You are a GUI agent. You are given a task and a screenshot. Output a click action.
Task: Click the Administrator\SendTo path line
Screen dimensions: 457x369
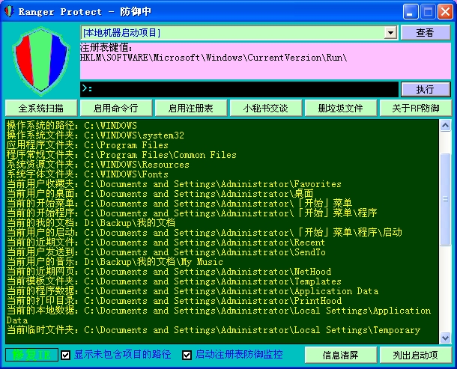[x=166, y=252]
